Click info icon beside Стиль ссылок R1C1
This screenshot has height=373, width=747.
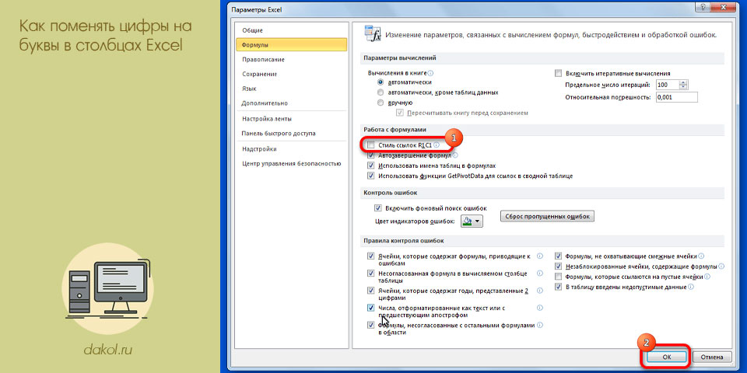point(437,145)
